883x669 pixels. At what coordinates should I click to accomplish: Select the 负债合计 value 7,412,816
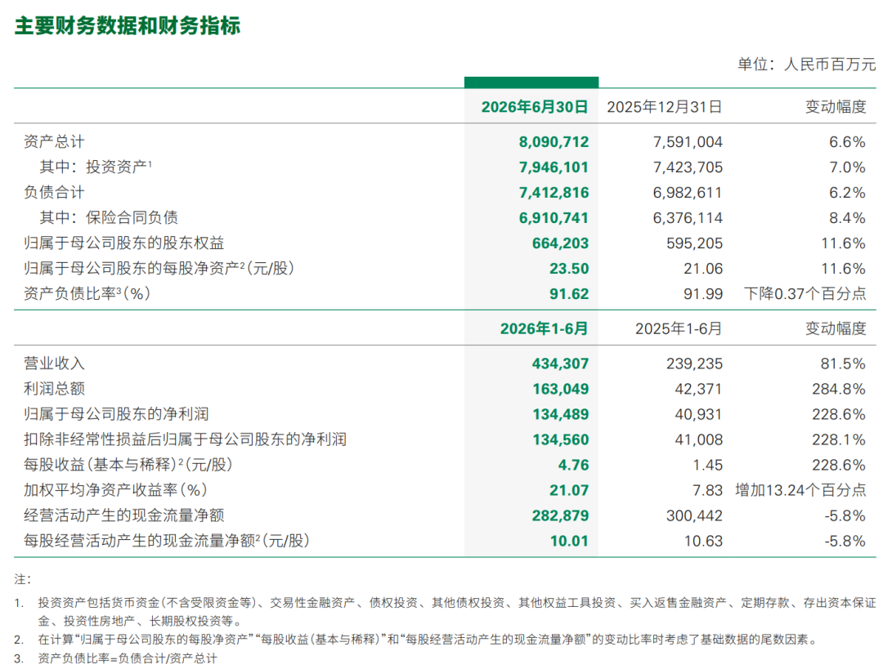pos(554,193)
